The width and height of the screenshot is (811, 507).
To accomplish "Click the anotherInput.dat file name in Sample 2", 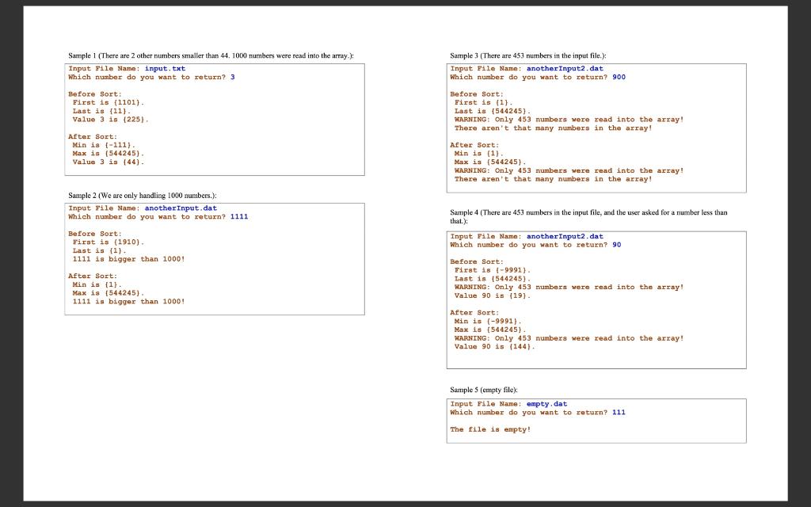I will click(181, 208).
